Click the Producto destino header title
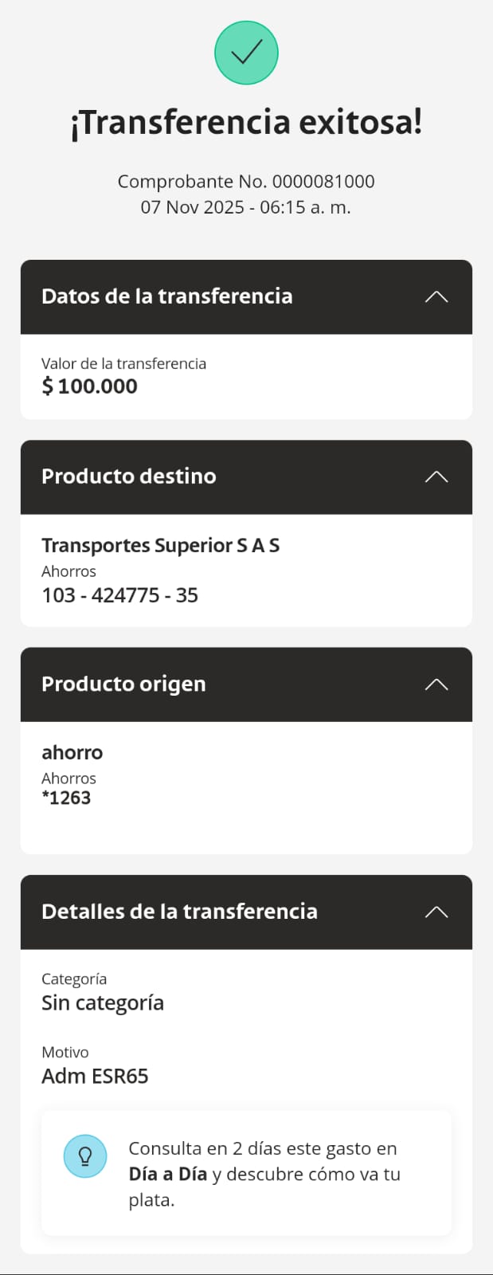Viewport: 493px width, 1275px height. [129, 477]
